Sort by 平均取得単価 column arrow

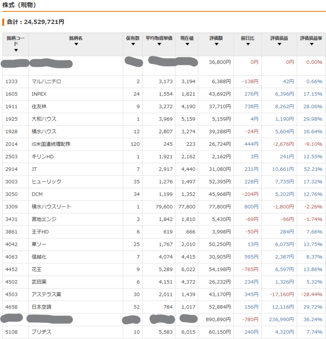pos(159,44)
